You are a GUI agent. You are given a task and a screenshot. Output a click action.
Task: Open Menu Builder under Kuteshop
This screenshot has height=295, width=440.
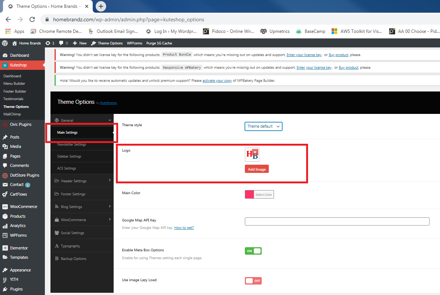(x=14, y=84)
